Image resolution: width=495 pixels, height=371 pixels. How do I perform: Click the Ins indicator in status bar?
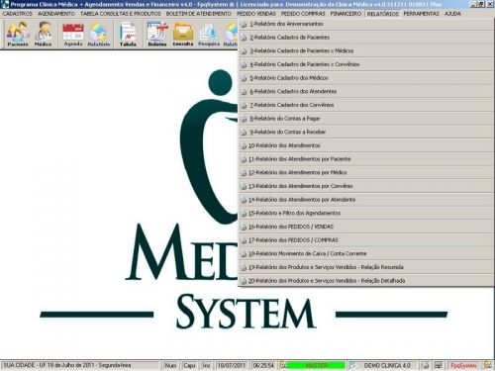206,365
